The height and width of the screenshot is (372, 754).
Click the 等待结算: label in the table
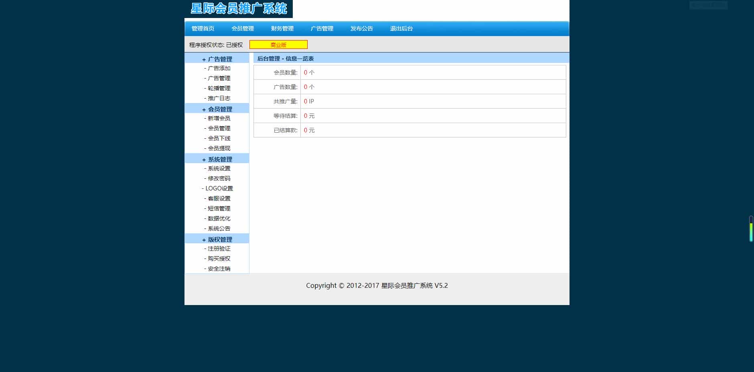pyautogui.click(x=286, y=116)
